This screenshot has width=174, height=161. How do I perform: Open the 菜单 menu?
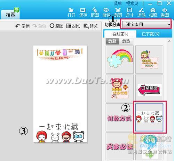[x=118, y=3]
